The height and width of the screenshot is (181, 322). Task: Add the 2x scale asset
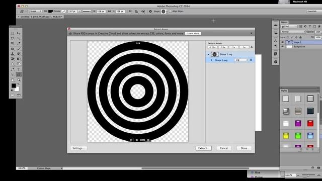[233, 47]
